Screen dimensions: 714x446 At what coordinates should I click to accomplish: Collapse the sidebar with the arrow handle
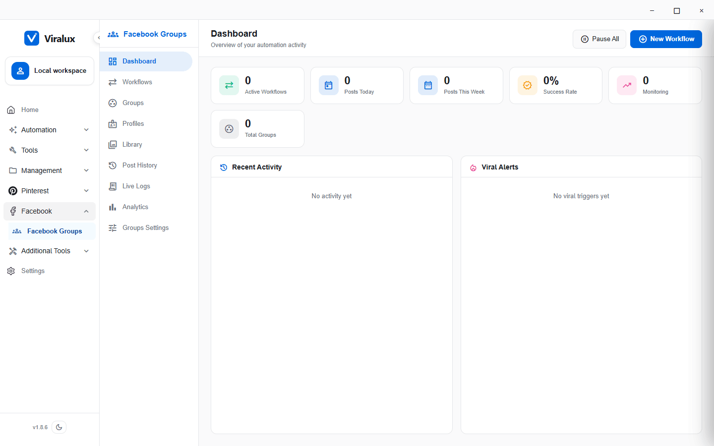pos(98,38)
